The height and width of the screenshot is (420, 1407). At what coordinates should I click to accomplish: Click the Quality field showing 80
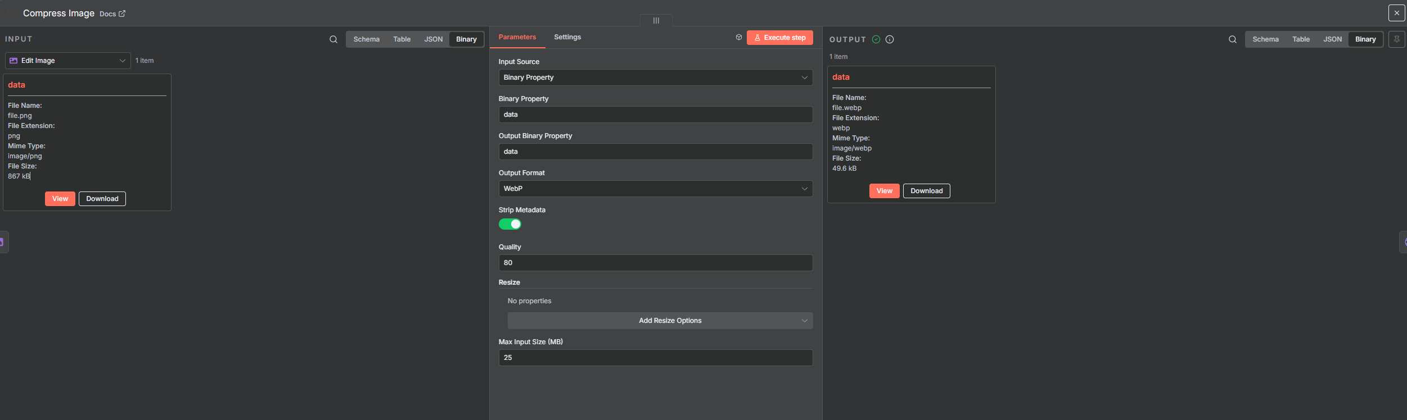(656, 263)
